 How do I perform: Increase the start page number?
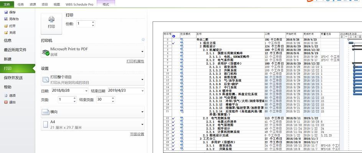[74, 98]
